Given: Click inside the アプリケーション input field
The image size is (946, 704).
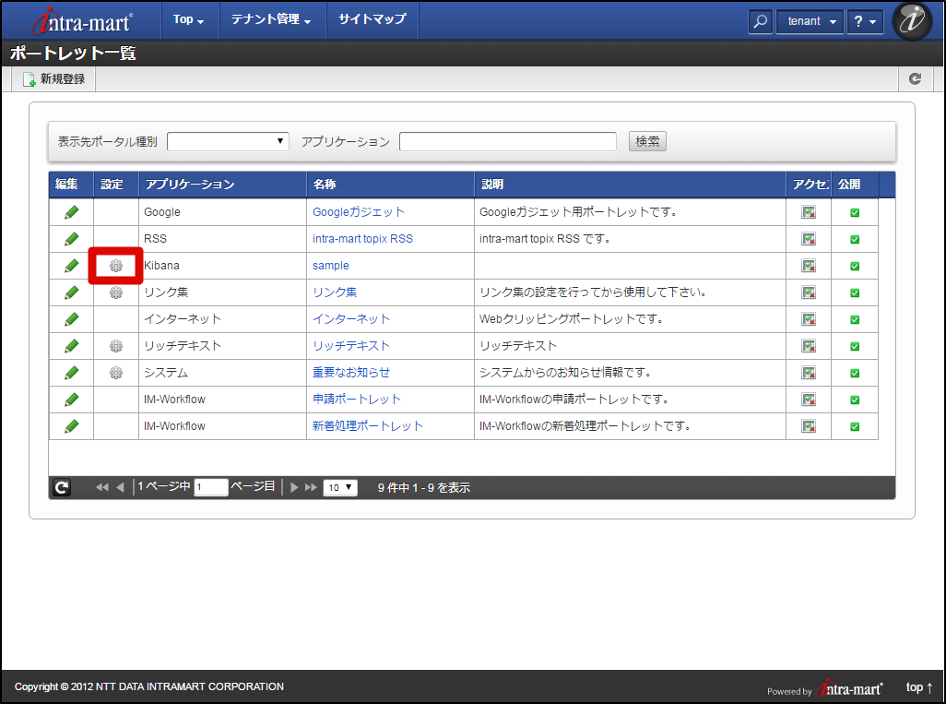Looking at the screenshot, I should (507, 140).
